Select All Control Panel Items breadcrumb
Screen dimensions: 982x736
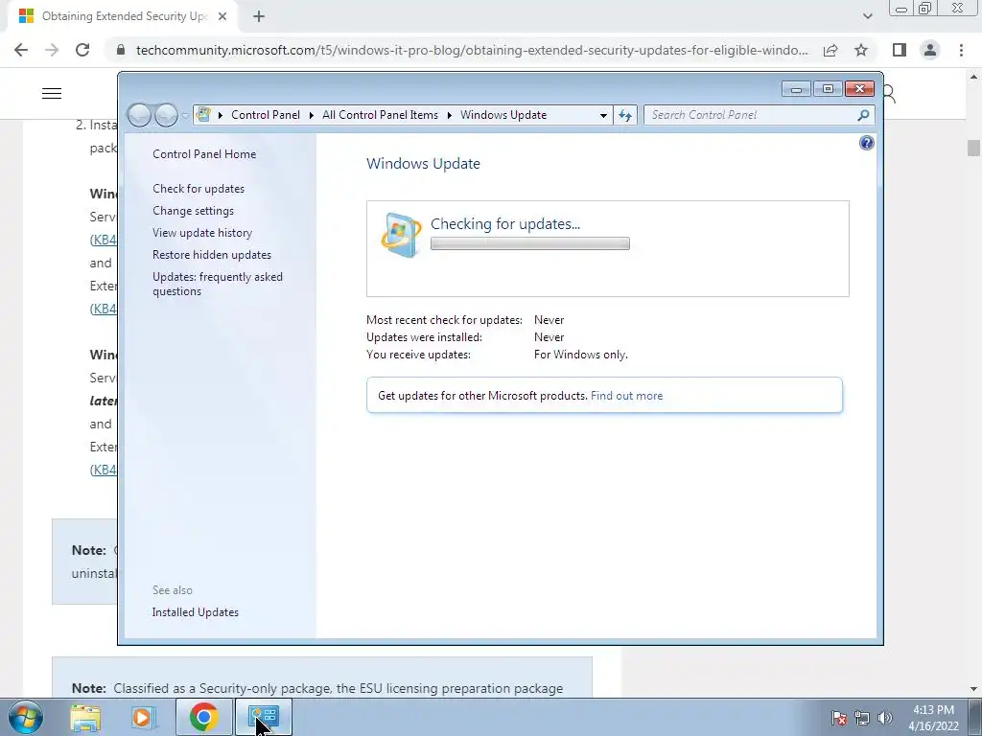[380, 115]
